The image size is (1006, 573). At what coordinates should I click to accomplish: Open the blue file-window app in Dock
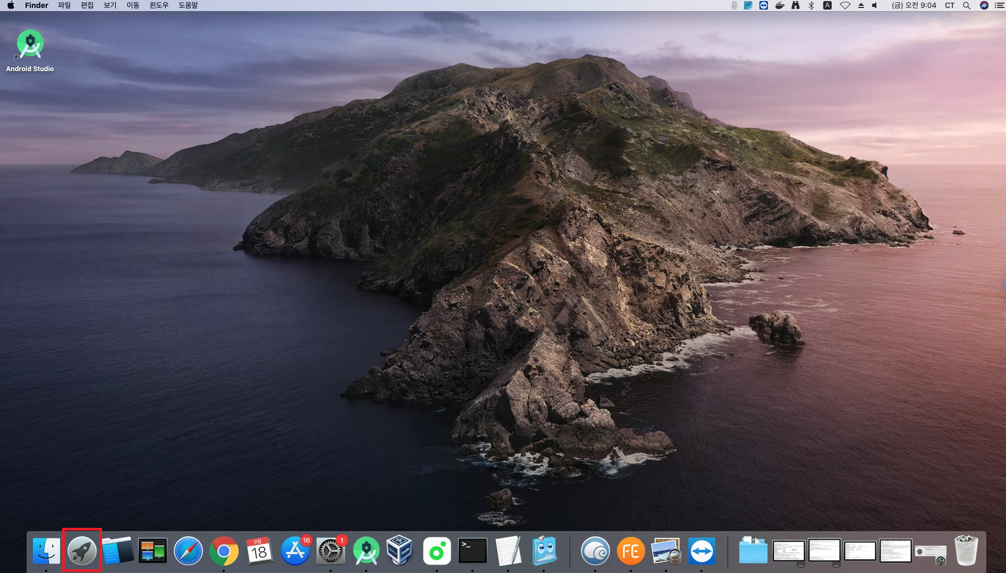[x=117, y=551]
